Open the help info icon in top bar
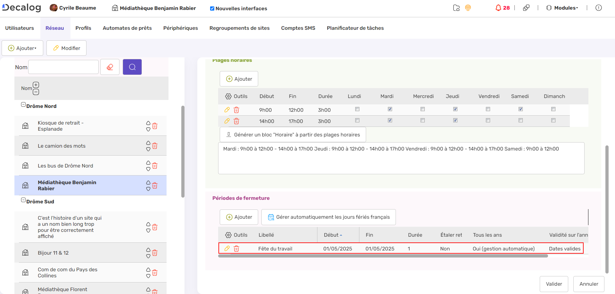The image size is (615, 294). [598, 8]
